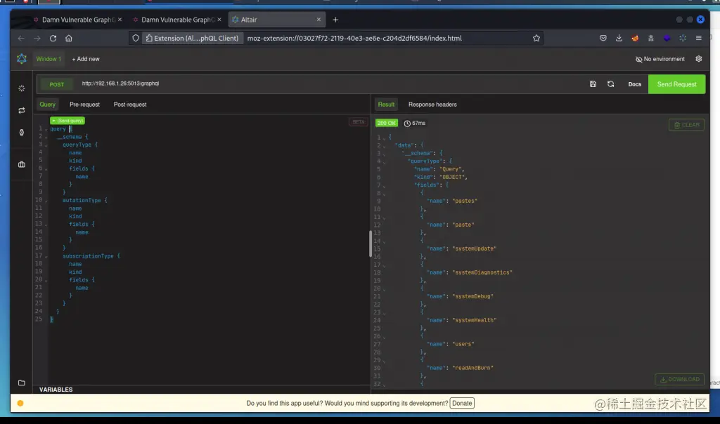Click the timer icon beside 67ms
This screenshot has width=720, height=424.
(407, 124)
